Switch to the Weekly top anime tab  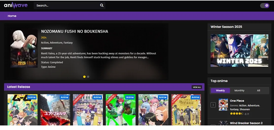220,91
